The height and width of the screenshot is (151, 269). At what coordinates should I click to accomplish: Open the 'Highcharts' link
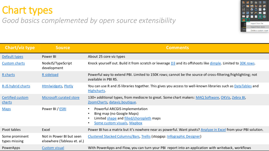pos(96,91)
